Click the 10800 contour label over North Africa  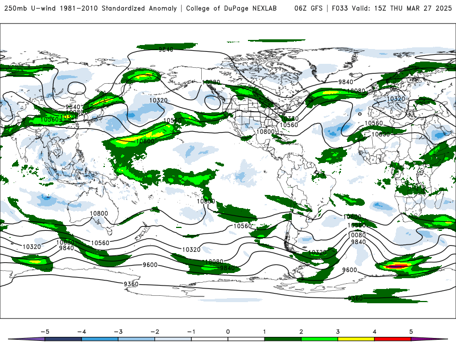(381, 134)
